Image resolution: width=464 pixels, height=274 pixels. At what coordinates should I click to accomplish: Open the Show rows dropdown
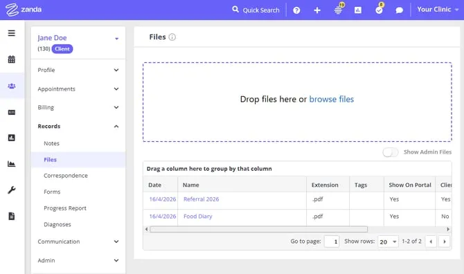pos(388,241)
